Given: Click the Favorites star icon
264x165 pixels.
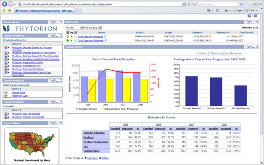Looking at the screenshot, I should [4, 10].
